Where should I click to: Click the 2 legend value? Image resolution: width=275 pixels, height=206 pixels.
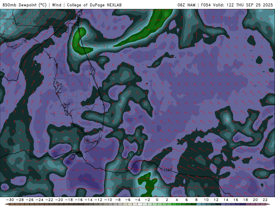[x=167, y=200]
